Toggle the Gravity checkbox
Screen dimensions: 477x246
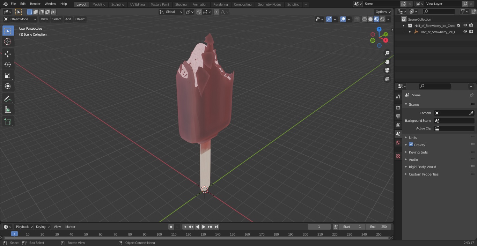pyautogui.click(x=411, y=144)
